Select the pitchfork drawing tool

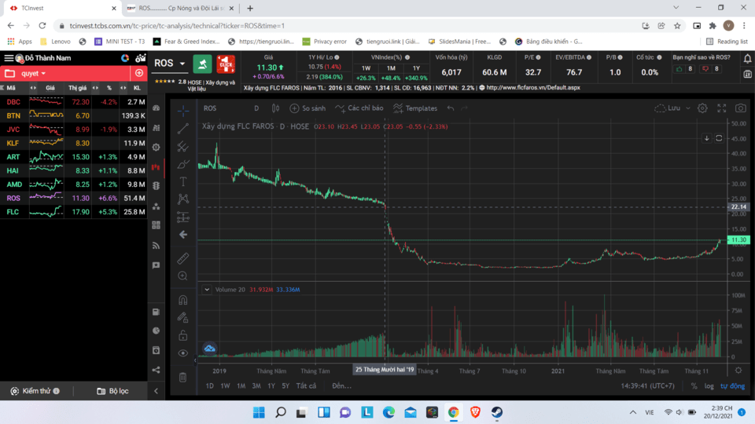183,146
